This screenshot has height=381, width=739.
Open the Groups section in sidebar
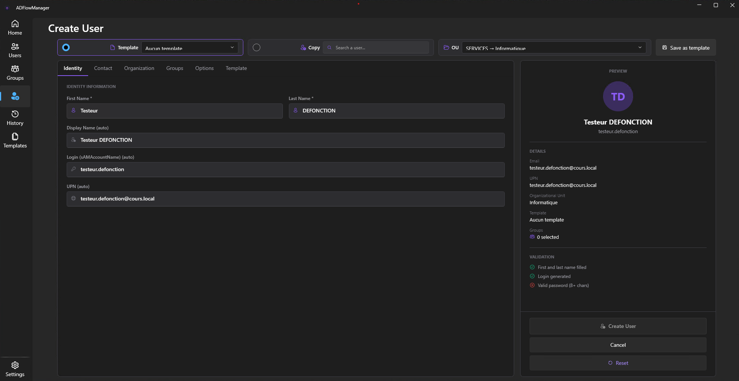click(x=15, y=73)
